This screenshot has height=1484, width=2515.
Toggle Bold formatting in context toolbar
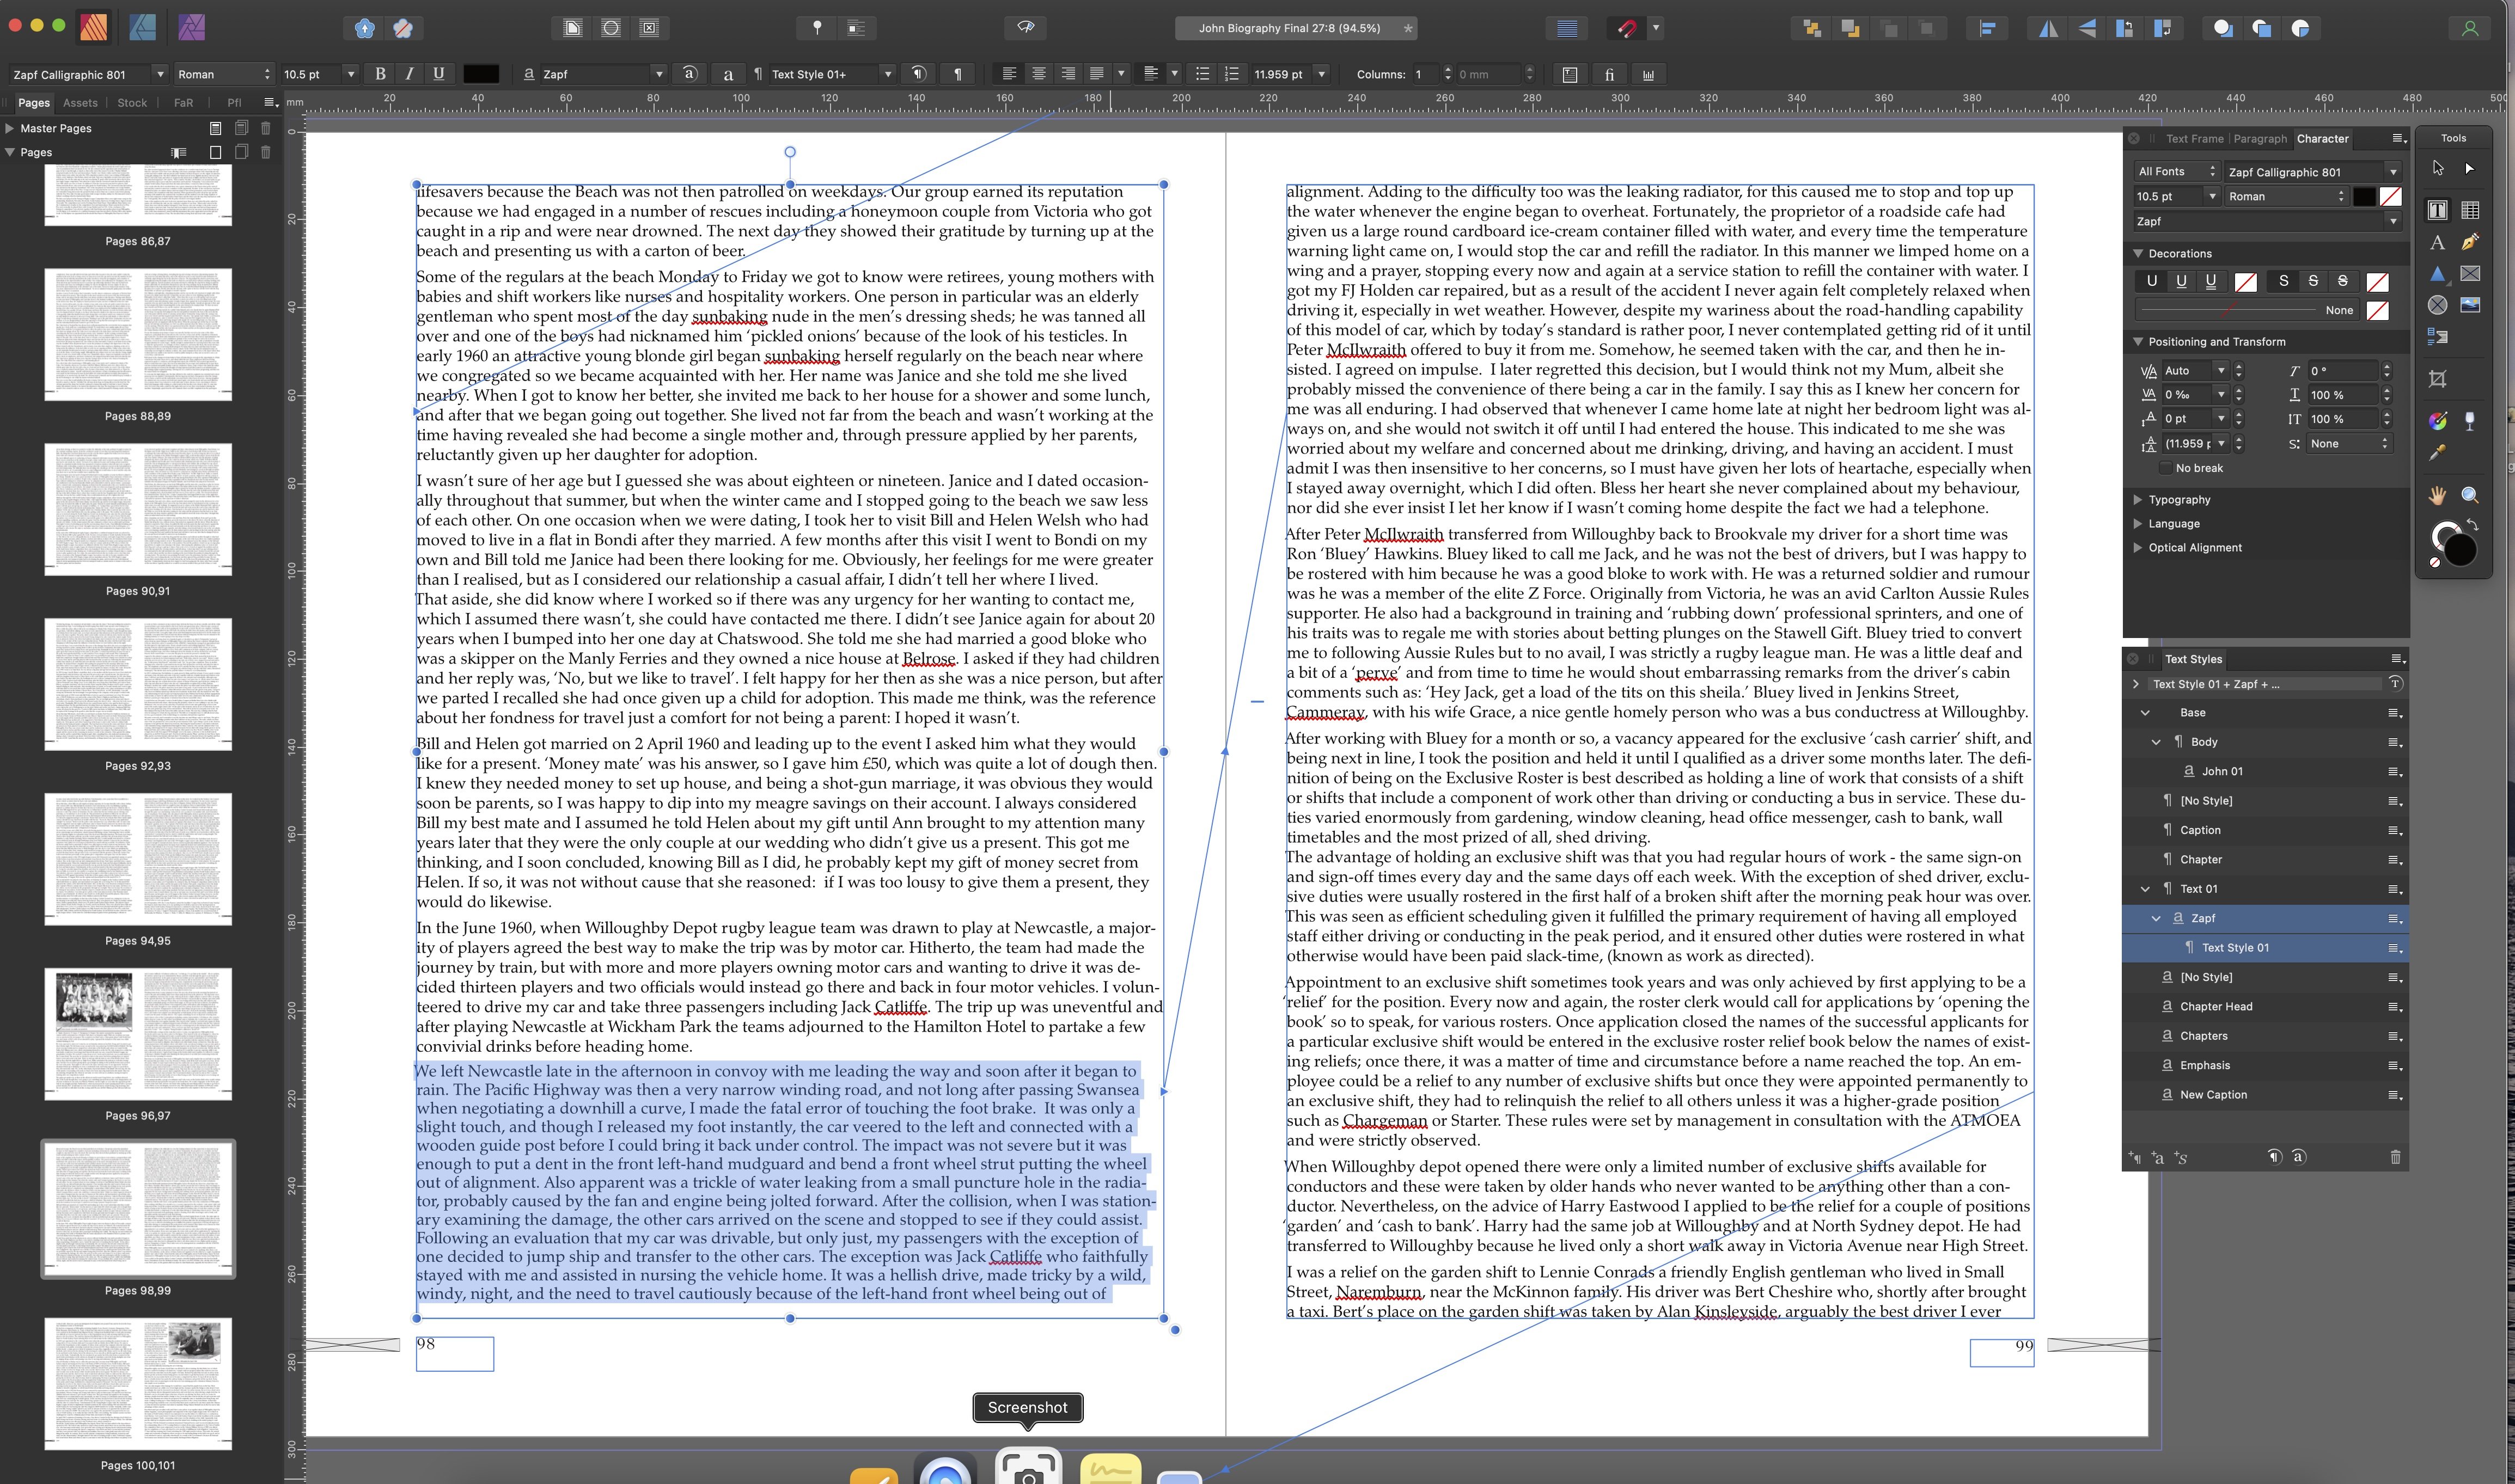[380, 74]
